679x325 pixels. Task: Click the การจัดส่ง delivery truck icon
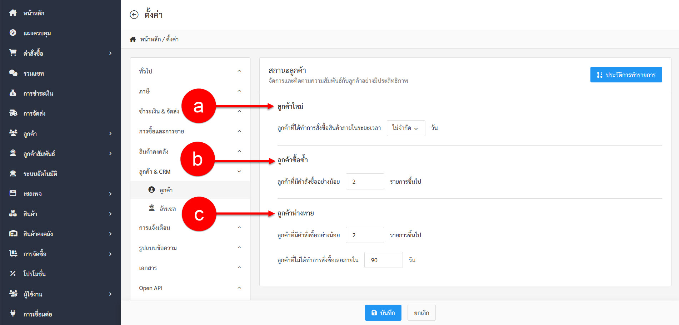[13, 113]
